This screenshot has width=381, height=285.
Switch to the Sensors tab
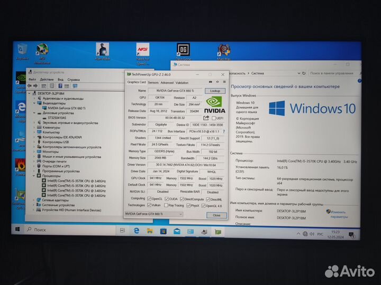tap(153, 83)
